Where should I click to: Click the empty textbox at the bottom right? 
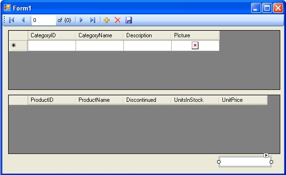click(x=245, y=162)
